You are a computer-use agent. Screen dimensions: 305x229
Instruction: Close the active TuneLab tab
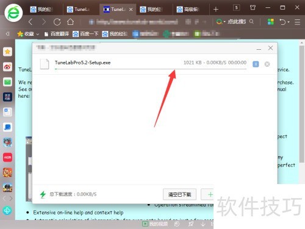(131, 9)
